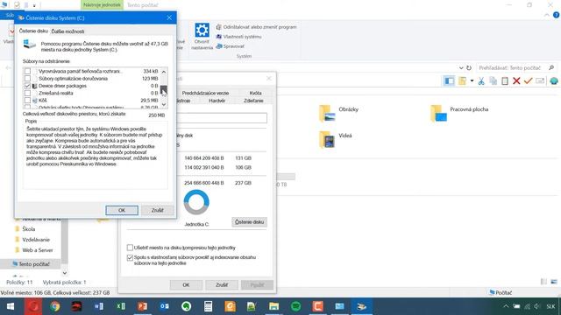The height and width of the screenshot is (315, 561).
Task: Enable Ušetriť miesto na disku kompresiou checkbox
Action: pos(130,247)
